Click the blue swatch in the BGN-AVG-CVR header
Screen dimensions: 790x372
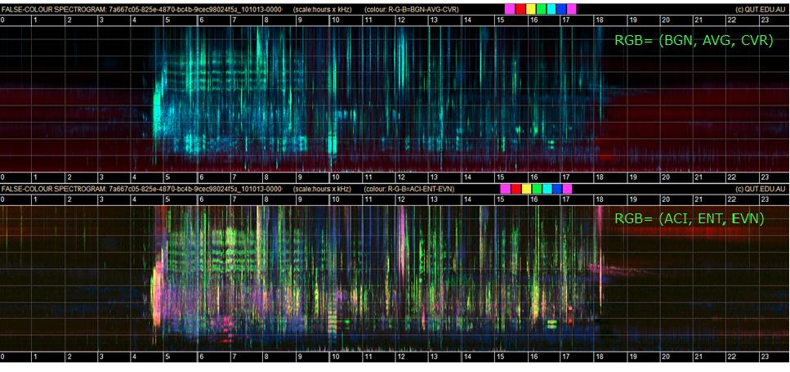tap(561, 8)
